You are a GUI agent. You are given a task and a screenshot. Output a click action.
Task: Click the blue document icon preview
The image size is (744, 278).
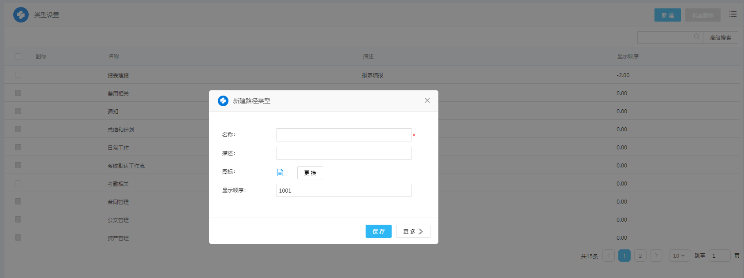click(x=280, y=173)
